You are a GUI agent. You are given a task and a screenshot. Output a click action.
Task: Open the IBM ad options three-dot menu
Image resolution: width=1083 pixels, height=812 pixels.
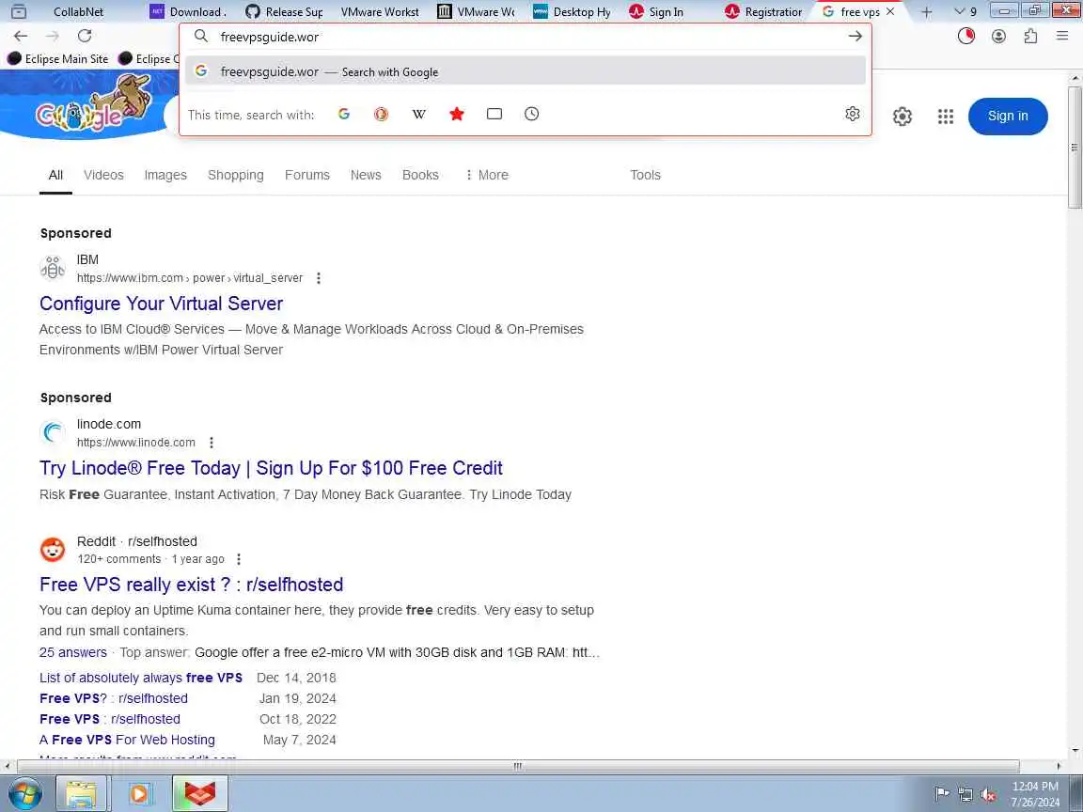pyautogui.click(x=319, y=278)
